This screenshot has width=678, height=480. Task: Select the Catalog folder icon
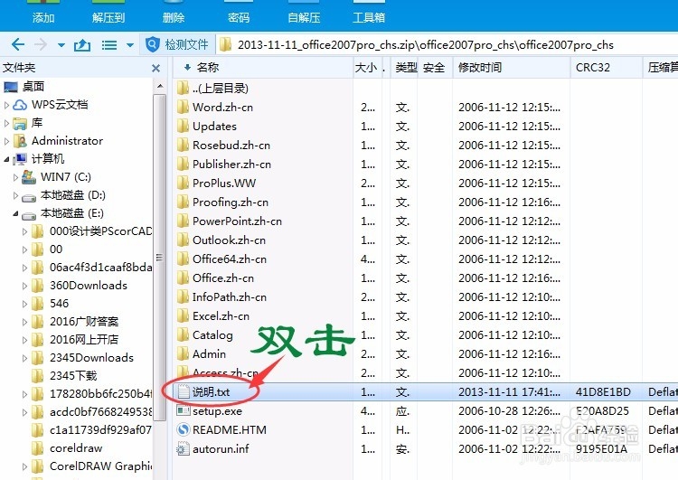coord(183,335)
